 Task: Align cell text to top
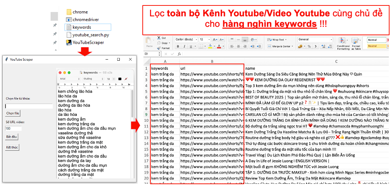coord(232,39)
